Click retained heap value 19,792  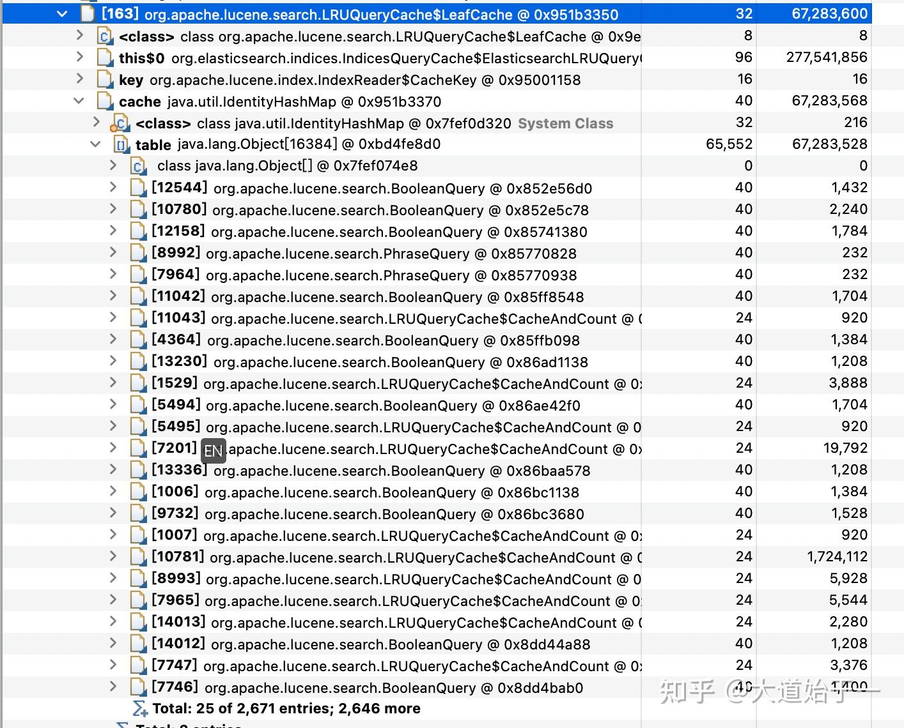845,448
